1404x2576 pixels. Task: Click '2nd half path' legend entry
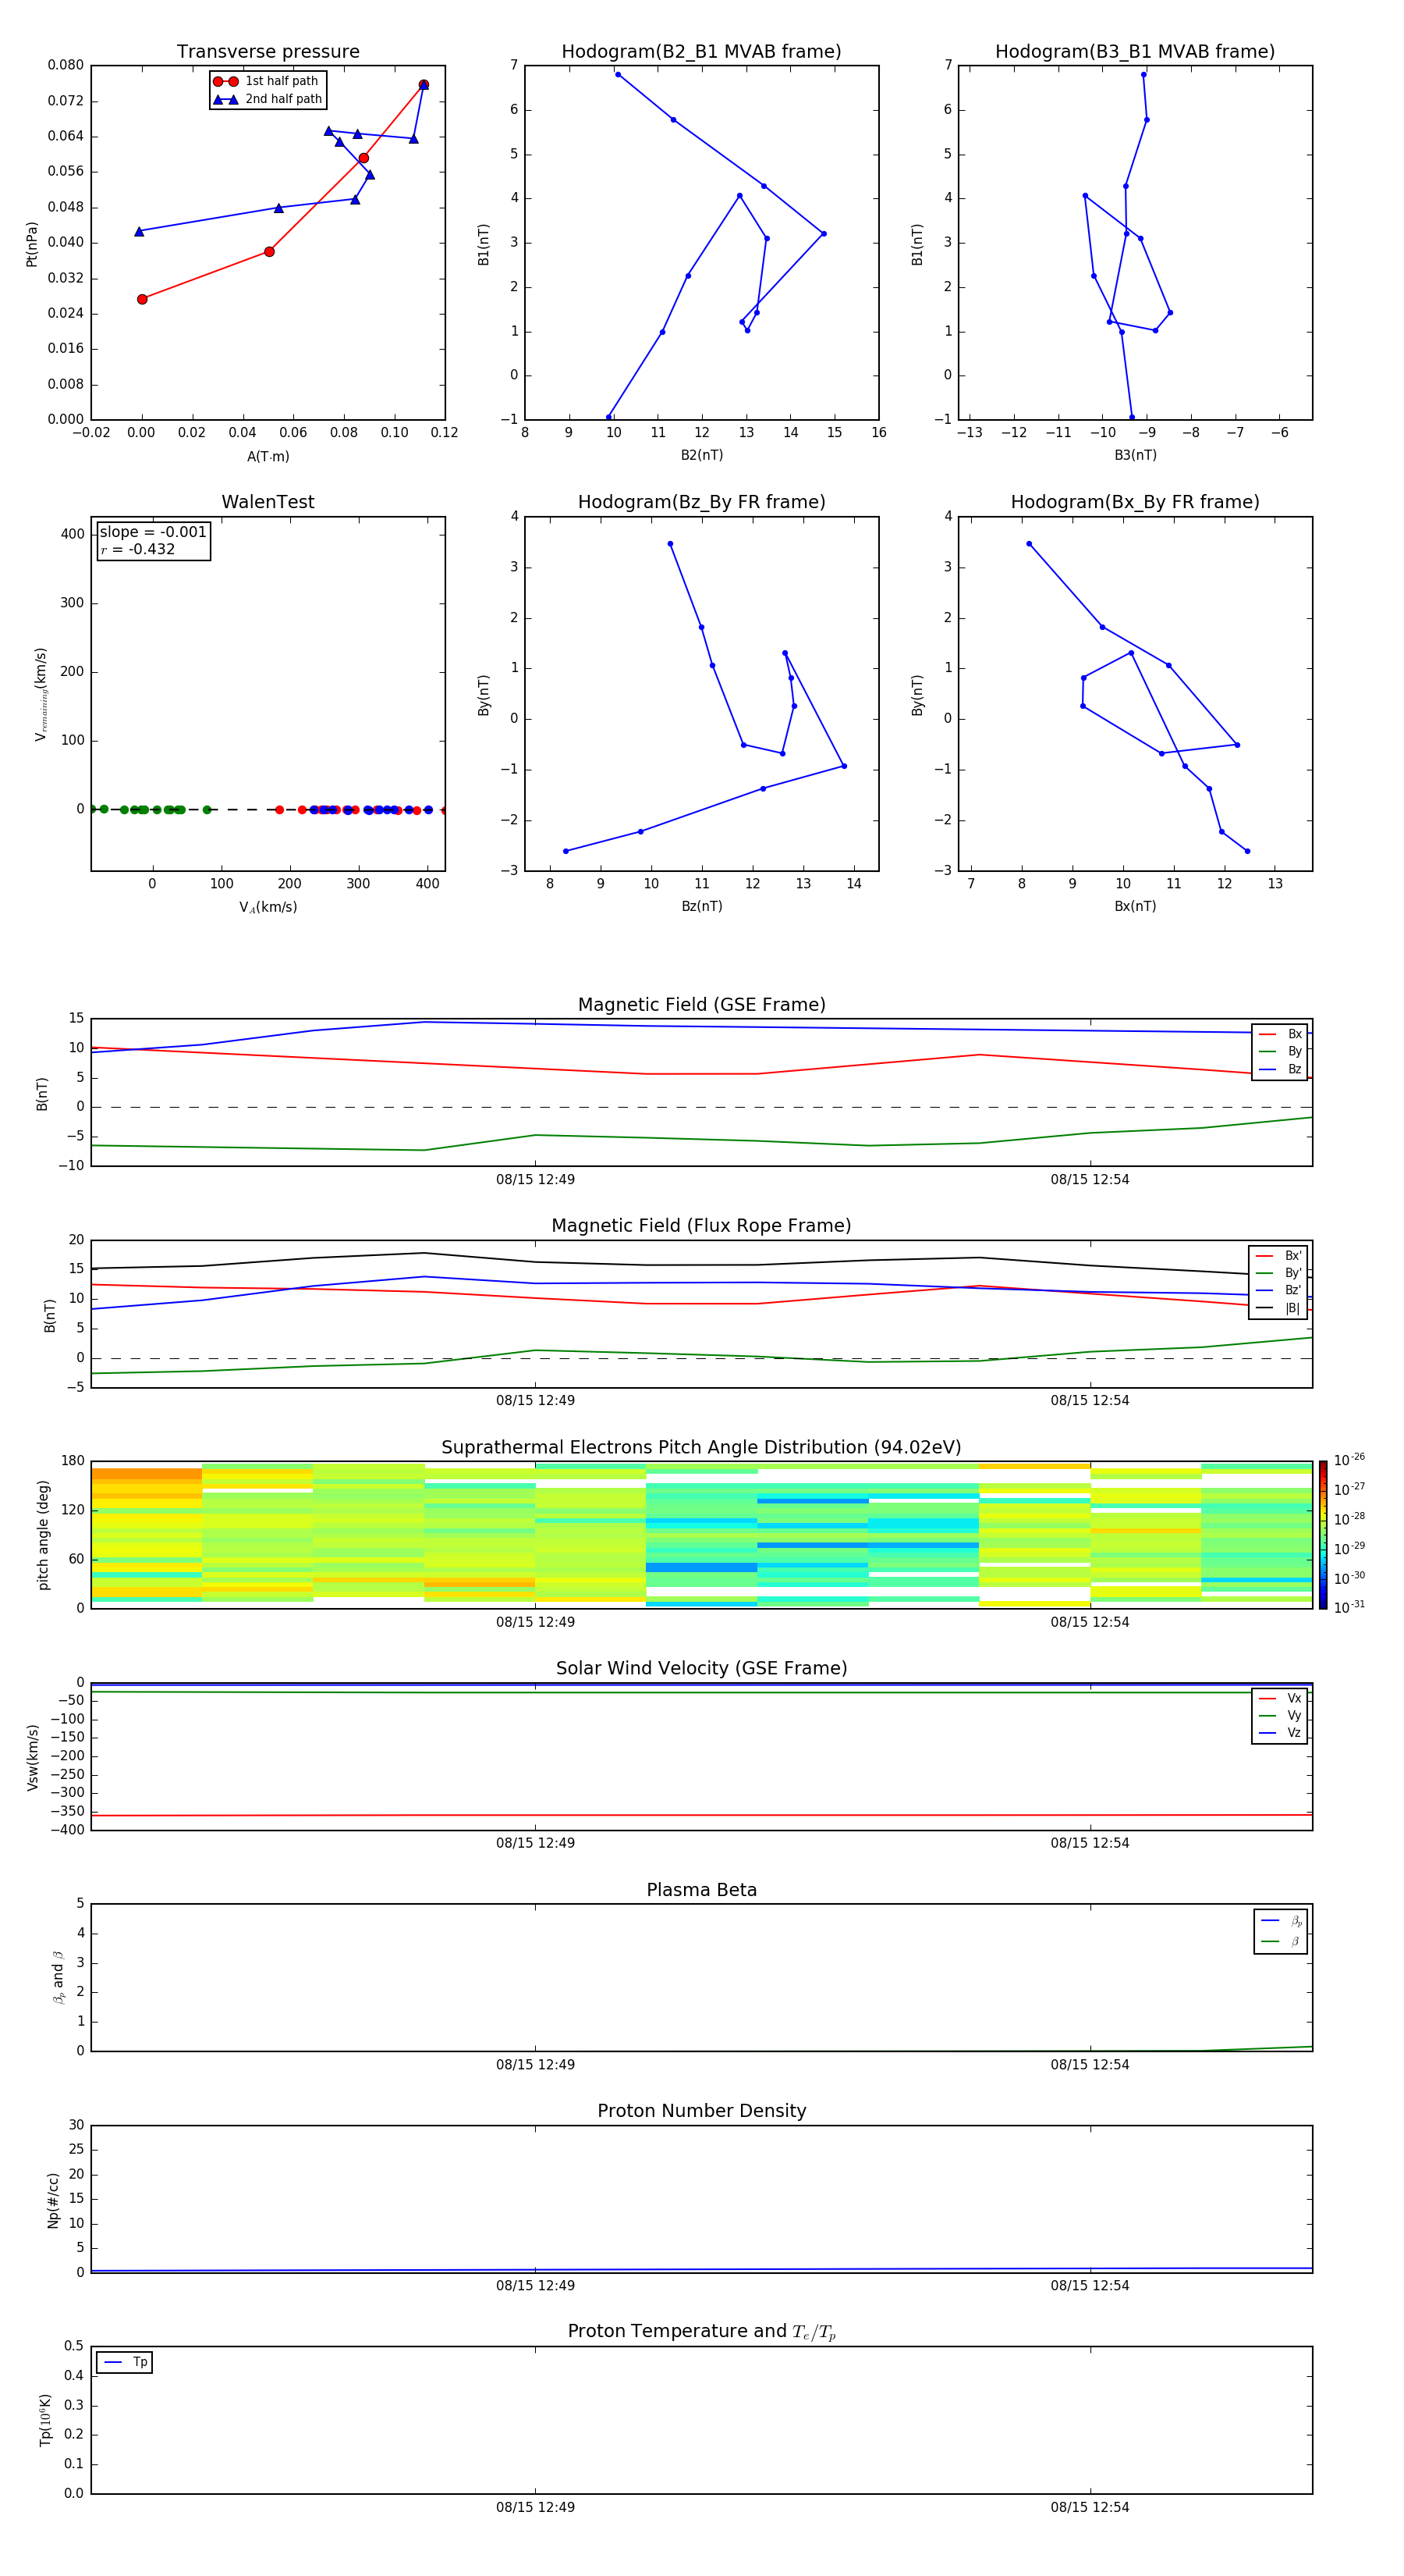(x=269, y=99)
